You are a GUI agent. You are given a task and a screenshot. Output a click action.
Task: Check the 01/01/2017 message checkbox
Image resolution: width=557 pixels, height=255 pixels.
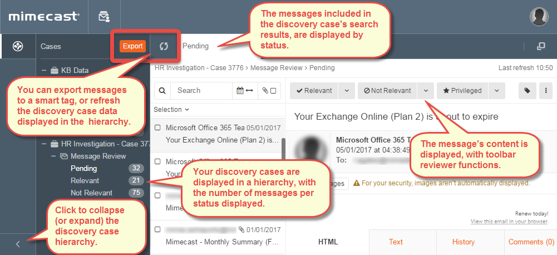[x=157, y=229]
